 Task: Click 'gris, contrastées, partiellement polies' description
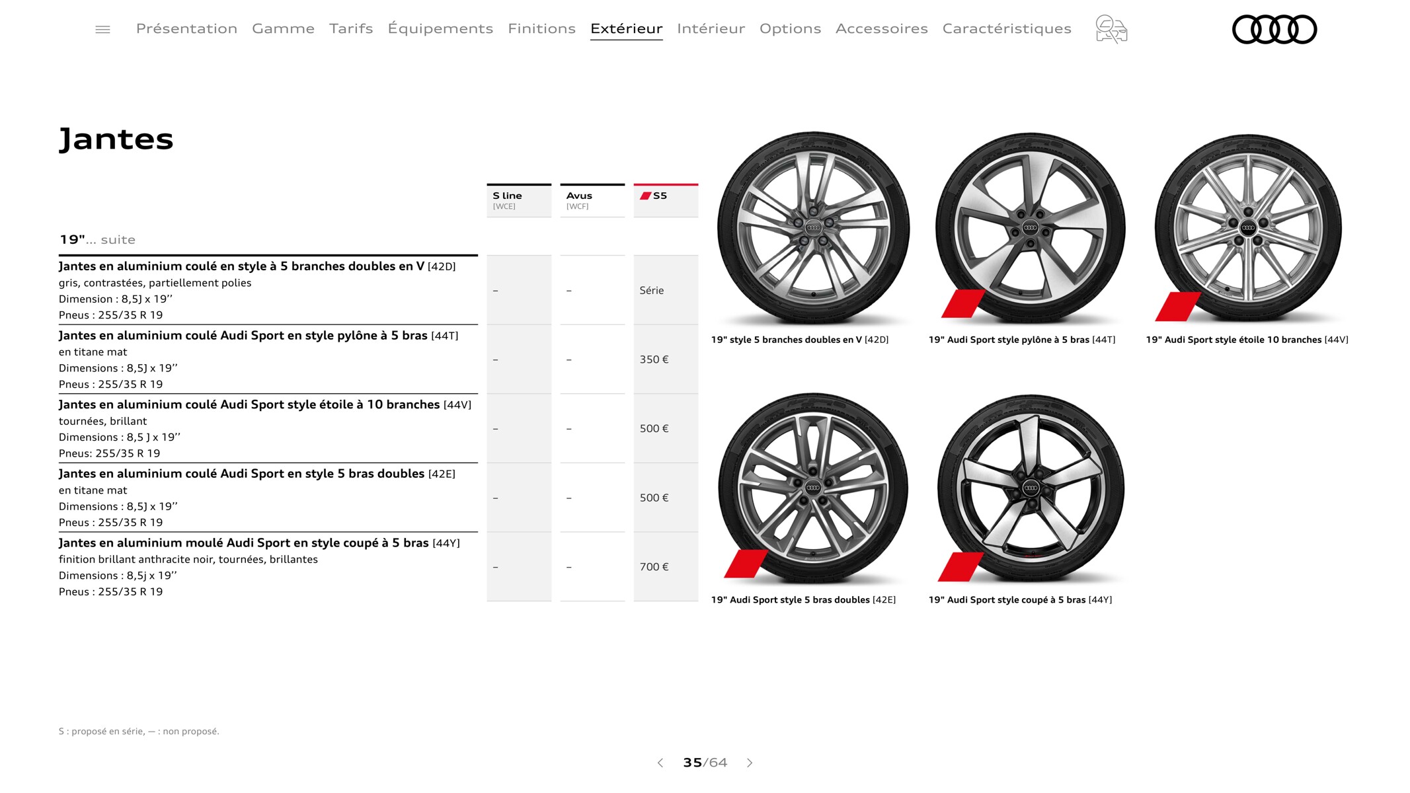pos(155,283)
